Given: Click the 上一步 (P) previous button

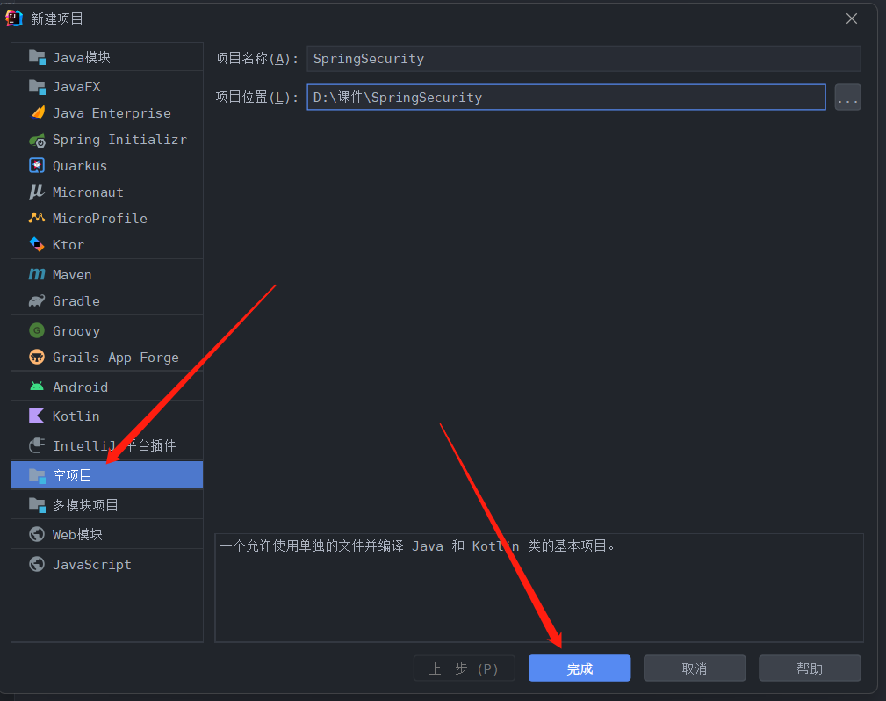Looking at the screenshot, I should point(464,668).
